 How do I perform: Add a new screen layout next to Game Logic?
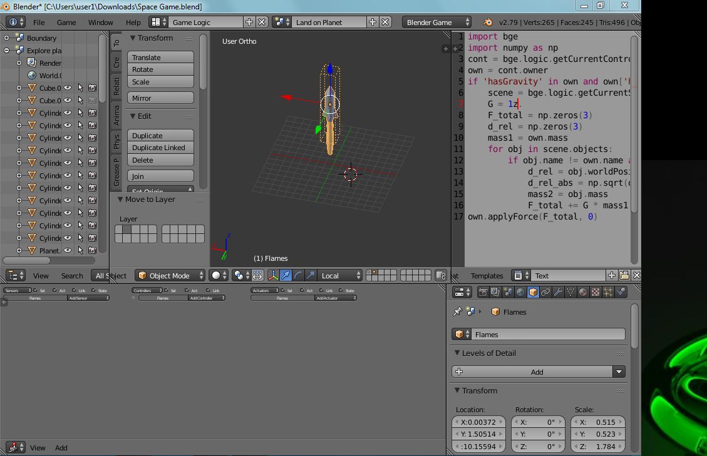pyautogui.click(x=249, y=22)
